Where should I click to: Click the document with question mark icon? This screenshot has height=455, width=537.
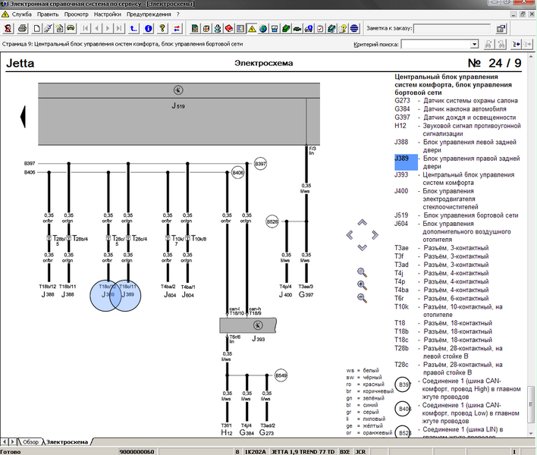pos(343,28)
